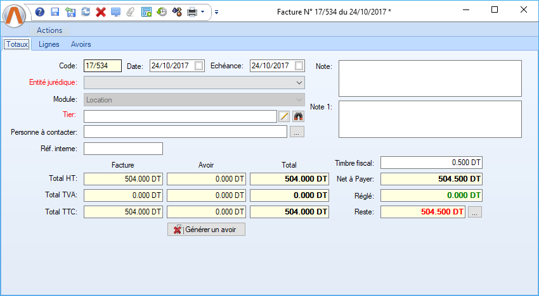Click the ellipsis button next to Reste

click(476, 212)
